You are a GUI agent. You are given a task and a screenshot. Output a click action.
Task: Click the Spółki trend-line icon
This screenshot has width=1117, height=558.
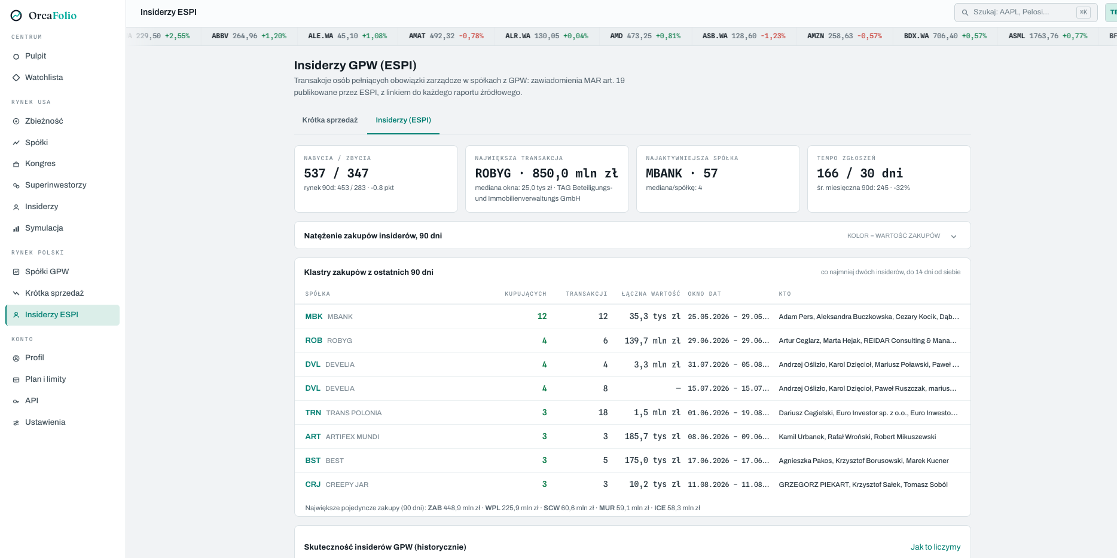[16, 143]
